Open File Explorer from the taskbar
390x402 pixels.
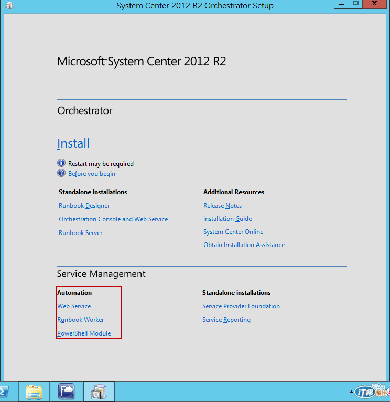point(34,392)
